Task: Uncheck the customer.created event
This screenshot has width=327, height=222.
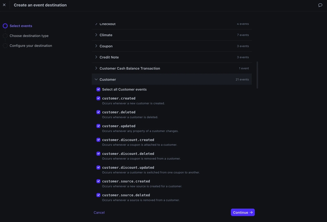Action: click(98, 98)
